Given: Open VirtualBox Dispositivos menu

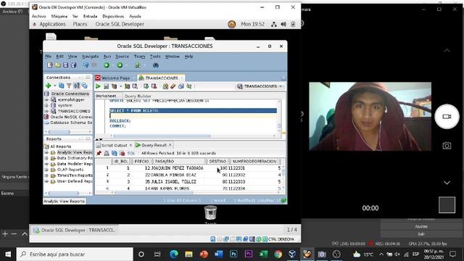Looking at the screenshot, I should pos(113,16).
